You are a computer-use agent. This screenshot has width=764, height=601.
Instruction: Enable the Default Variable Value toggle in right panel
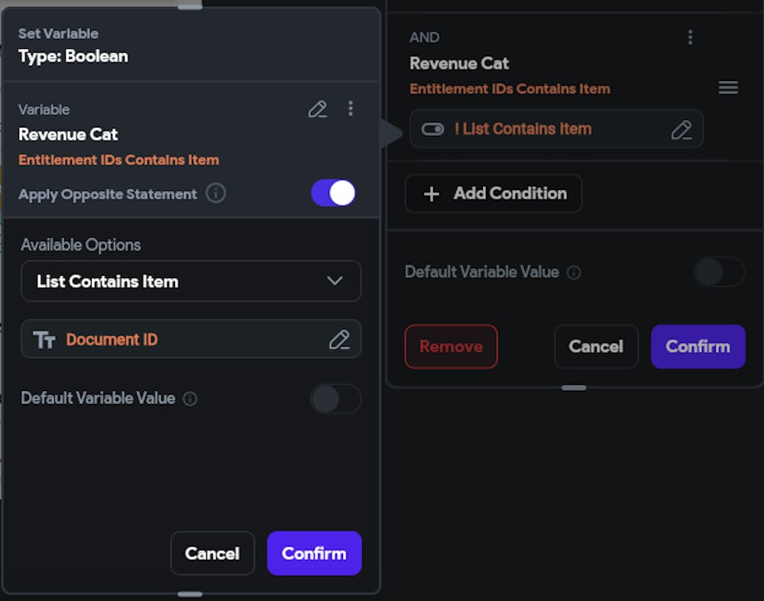tap(718, 272)
